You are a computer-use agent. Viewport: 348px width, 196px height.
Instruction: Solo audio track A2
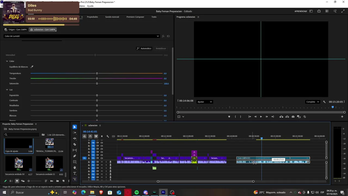point(106,165)
